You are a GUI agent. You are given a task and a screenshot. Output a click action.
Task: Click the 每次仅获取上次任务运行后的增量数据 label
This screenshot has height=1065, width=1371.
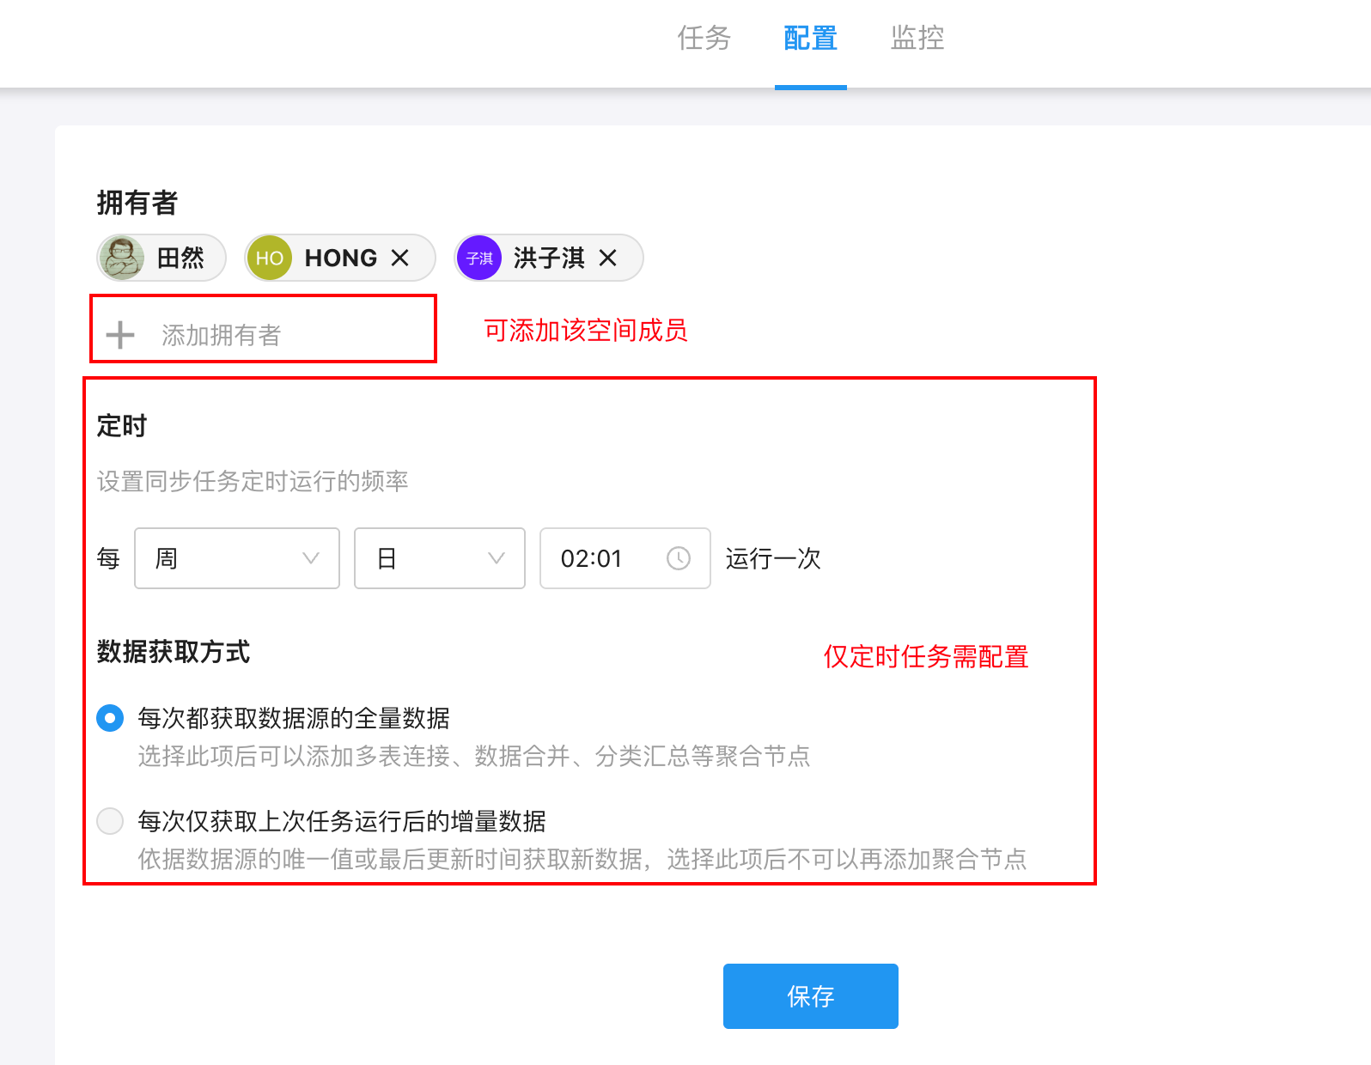[342, 821]
